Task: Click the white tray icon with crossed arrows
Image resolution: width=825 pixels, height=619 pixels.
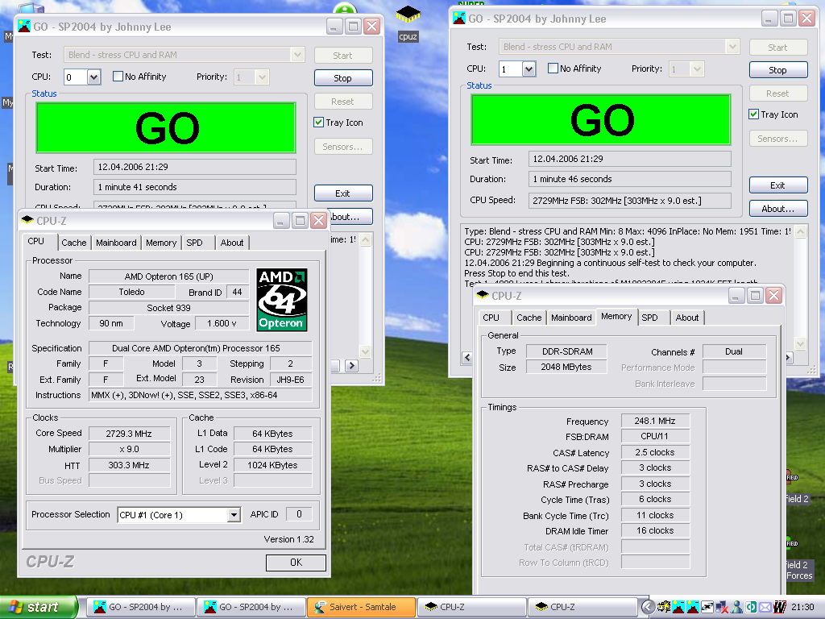Action: click(707, 607)
